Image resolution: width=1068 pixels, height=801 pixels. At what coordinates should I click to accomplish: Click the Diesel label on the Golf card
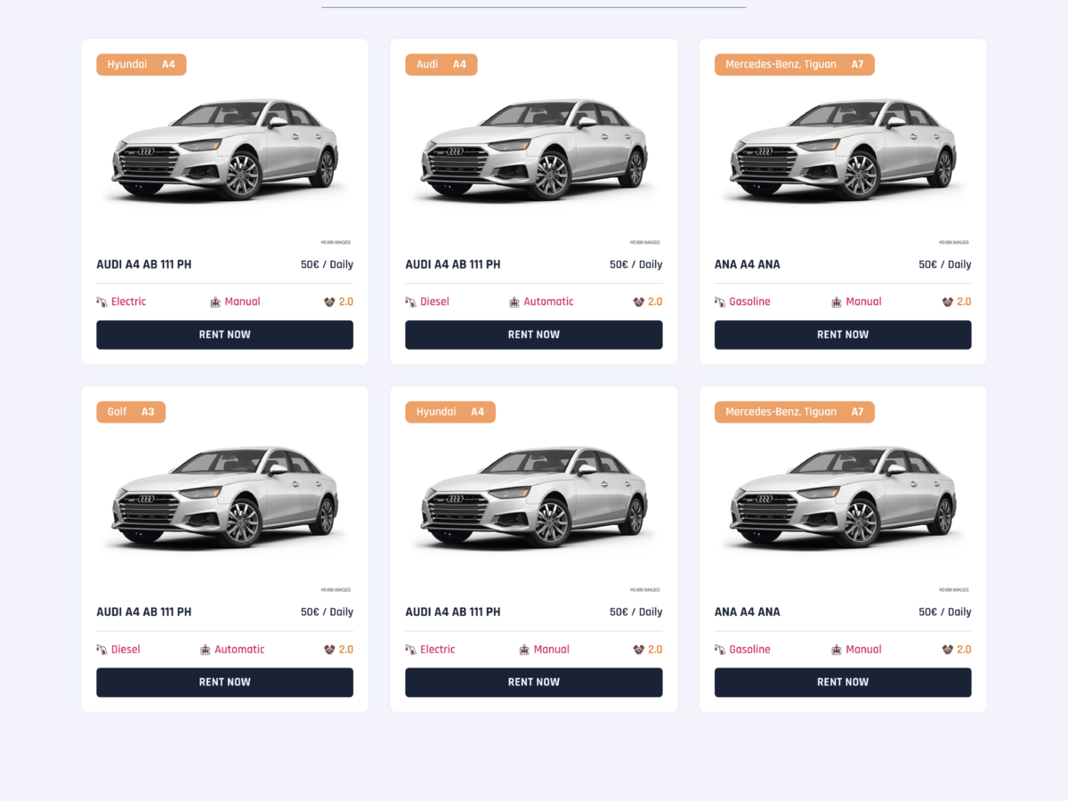125,650
